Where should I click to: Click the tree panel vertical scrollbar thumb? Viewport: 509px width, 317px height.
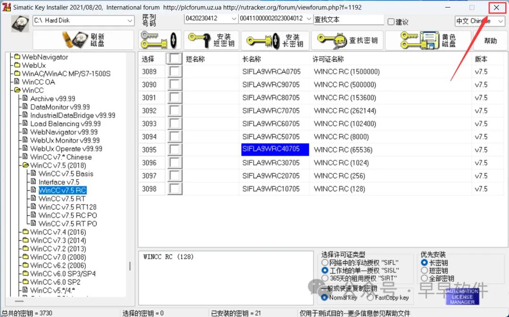point(130,266)
